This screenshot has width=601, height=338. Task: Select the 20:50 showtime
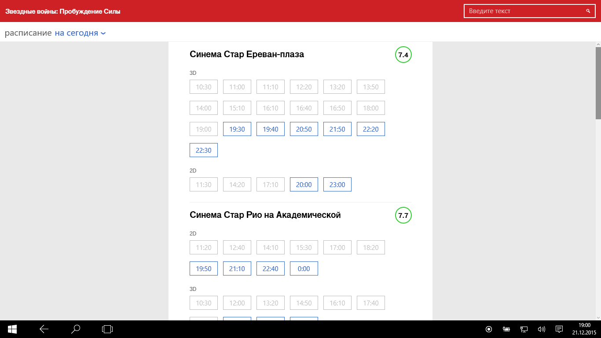(304, 129)
